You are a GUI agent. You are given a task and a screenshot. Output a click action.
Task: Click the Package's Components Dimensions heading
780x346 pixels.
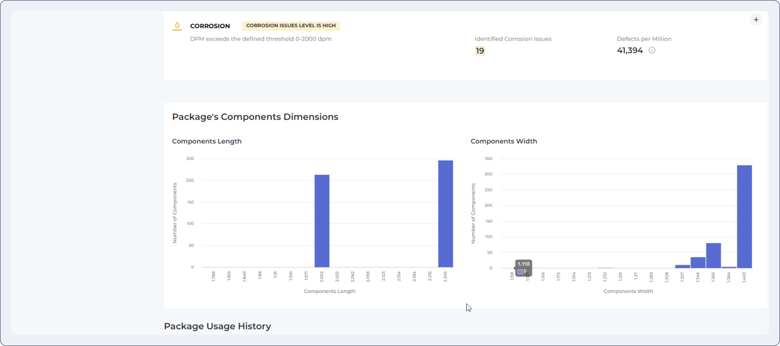255,117
